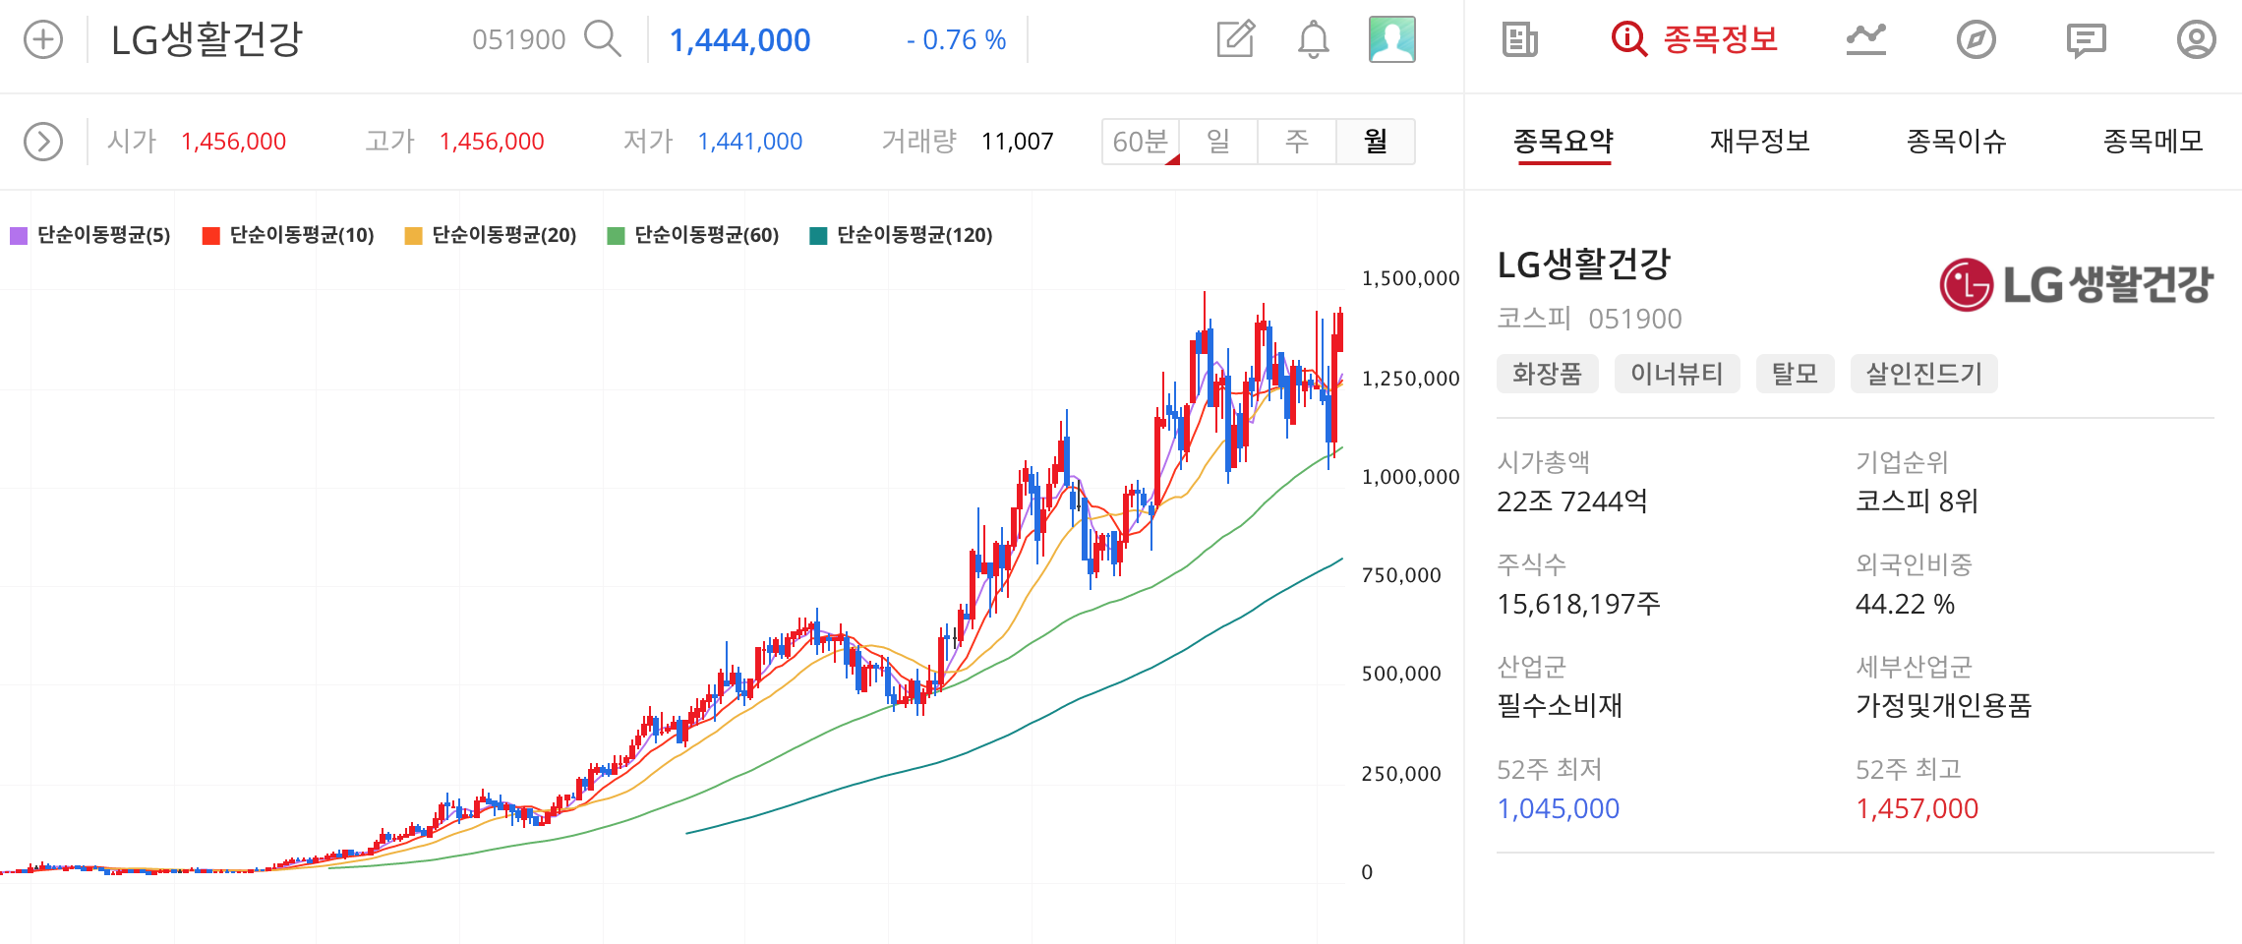
Task: Click the 산업군 value 필수소비재
Action: (x=1560, y=706)
